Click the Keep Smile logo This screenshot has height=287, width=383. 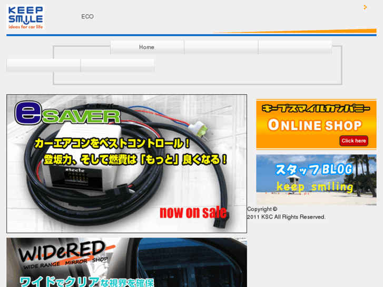(x=25, y=17)
